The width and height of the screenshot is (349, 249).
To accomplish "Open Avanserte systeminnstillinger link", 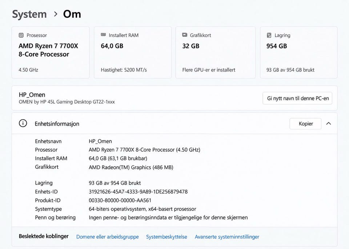I will [x=227, y=237].
